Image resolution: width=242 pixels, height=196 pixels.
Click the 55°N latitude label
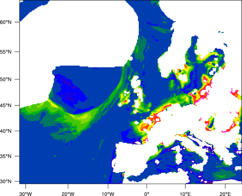point(6,52)
